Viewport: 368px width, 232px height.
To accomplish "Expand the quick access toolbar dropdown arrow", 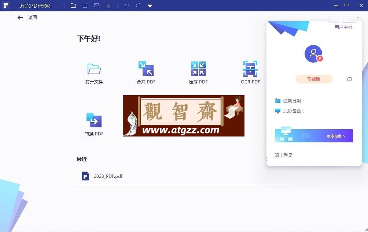I will click(150, 5).
